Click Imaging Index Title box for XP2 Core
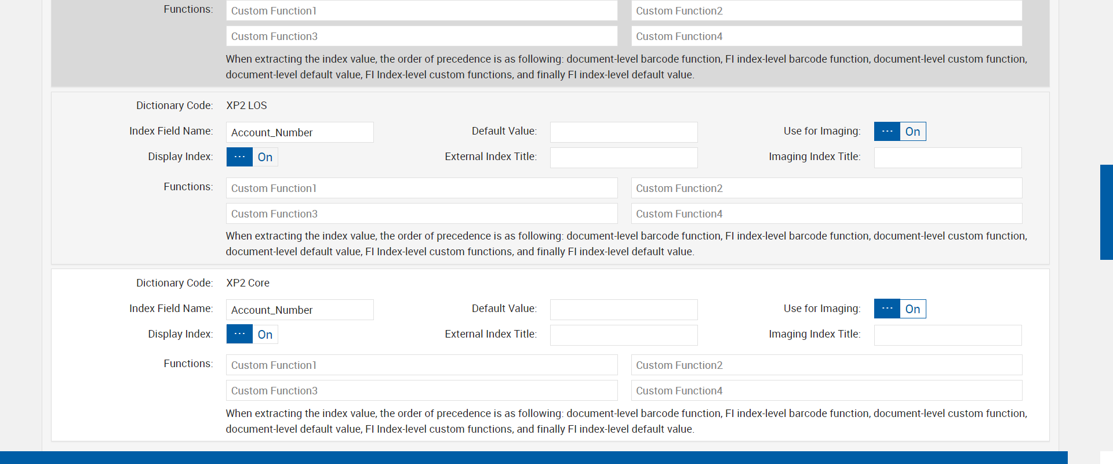The width and height of the screenshot is (1113, 464). click(948, 335)
